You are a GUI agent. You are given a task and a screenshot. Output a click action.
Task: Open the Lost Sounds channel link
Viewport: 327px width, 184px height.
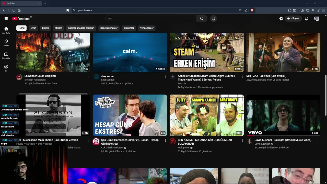tap(108, 80)
